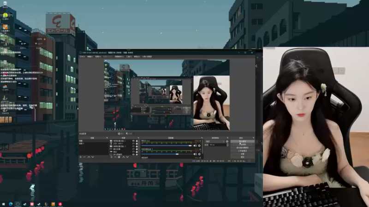Lock the text (GDI+) source
The image size is (369, 207).
pos(137,144)
